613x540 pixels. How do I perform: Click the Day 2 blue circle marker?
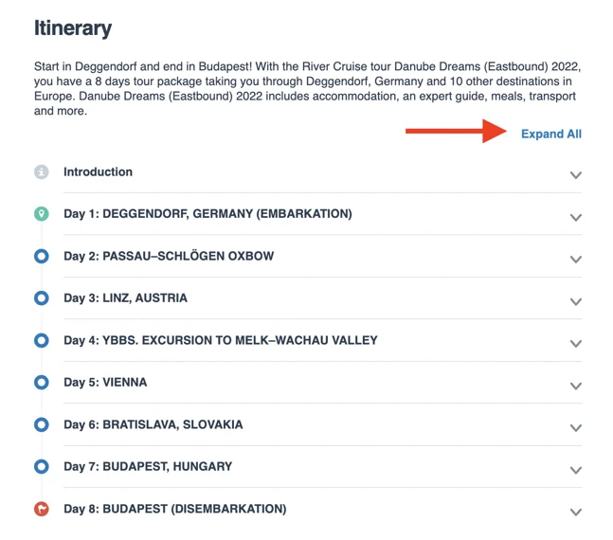pyautogui.click(x=42, y=256)
